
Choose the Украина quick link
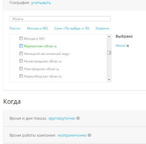[x=102, y=28]
